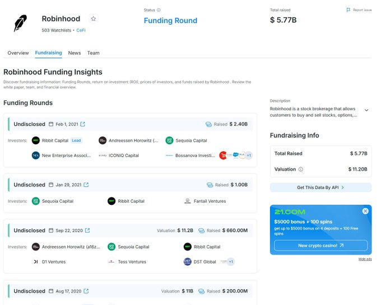Click Valuation info icon in Fundraising Info
Screen dimensions: 381x305
[x=300, y=170]
